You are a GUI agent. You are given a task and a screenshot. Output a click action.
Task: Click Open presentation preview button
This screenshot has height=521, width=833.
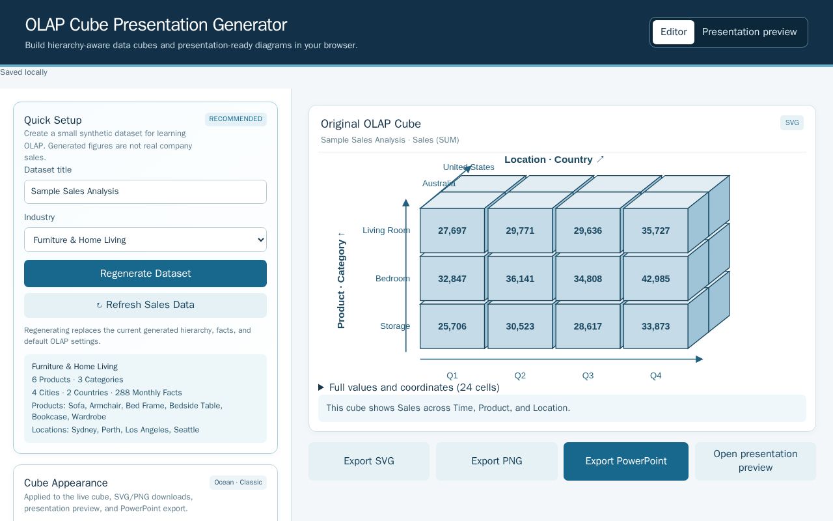coord(756,461)
